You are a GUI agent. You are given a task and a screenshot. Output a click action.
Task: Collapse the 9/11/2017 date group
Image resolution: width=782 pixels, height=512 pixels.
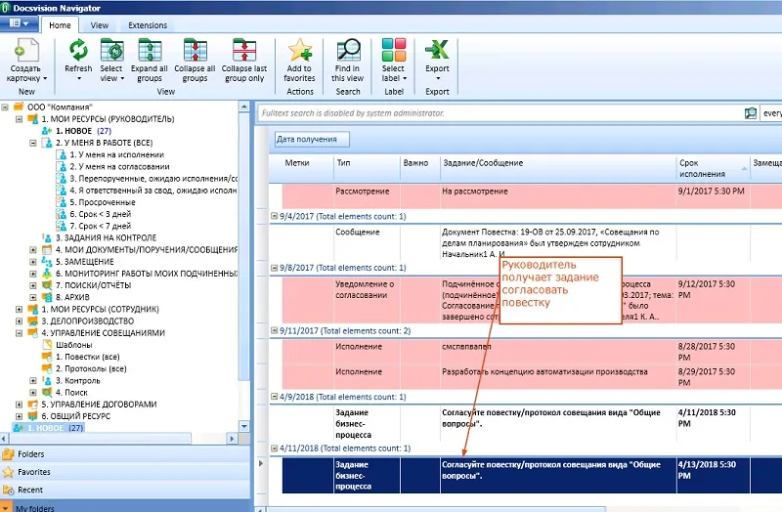274,330
